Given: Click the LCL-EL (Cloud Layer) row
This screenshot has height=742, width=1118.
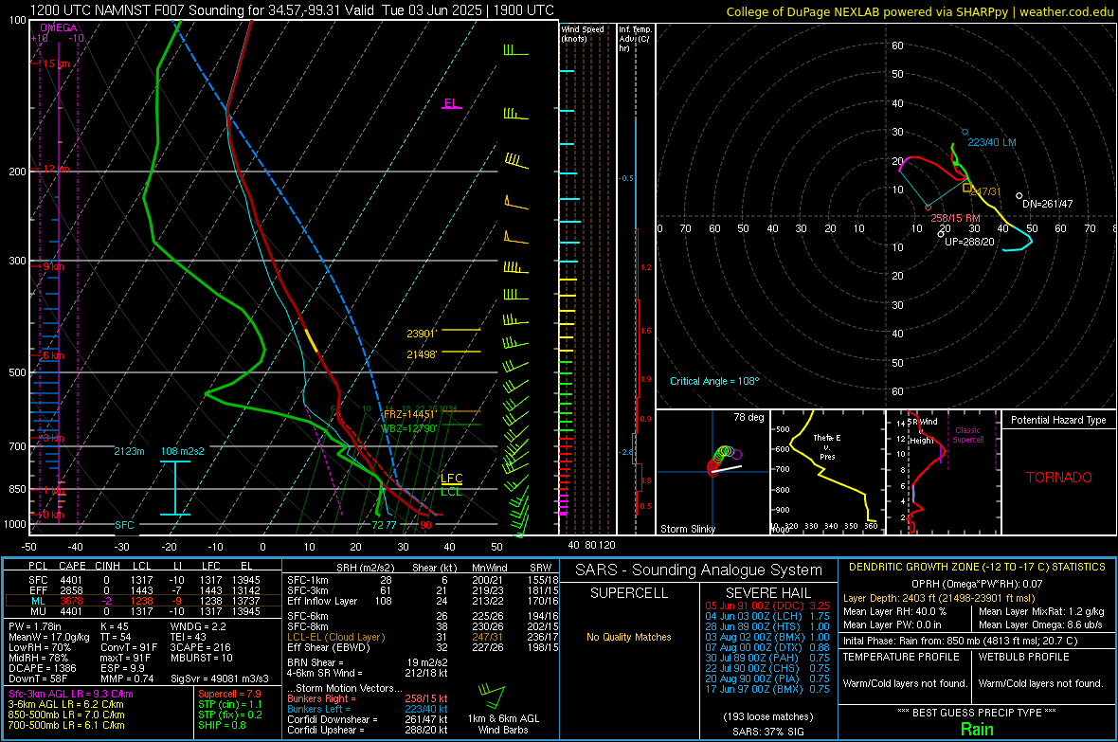Looking at the screenshot, I should (423, 637).
